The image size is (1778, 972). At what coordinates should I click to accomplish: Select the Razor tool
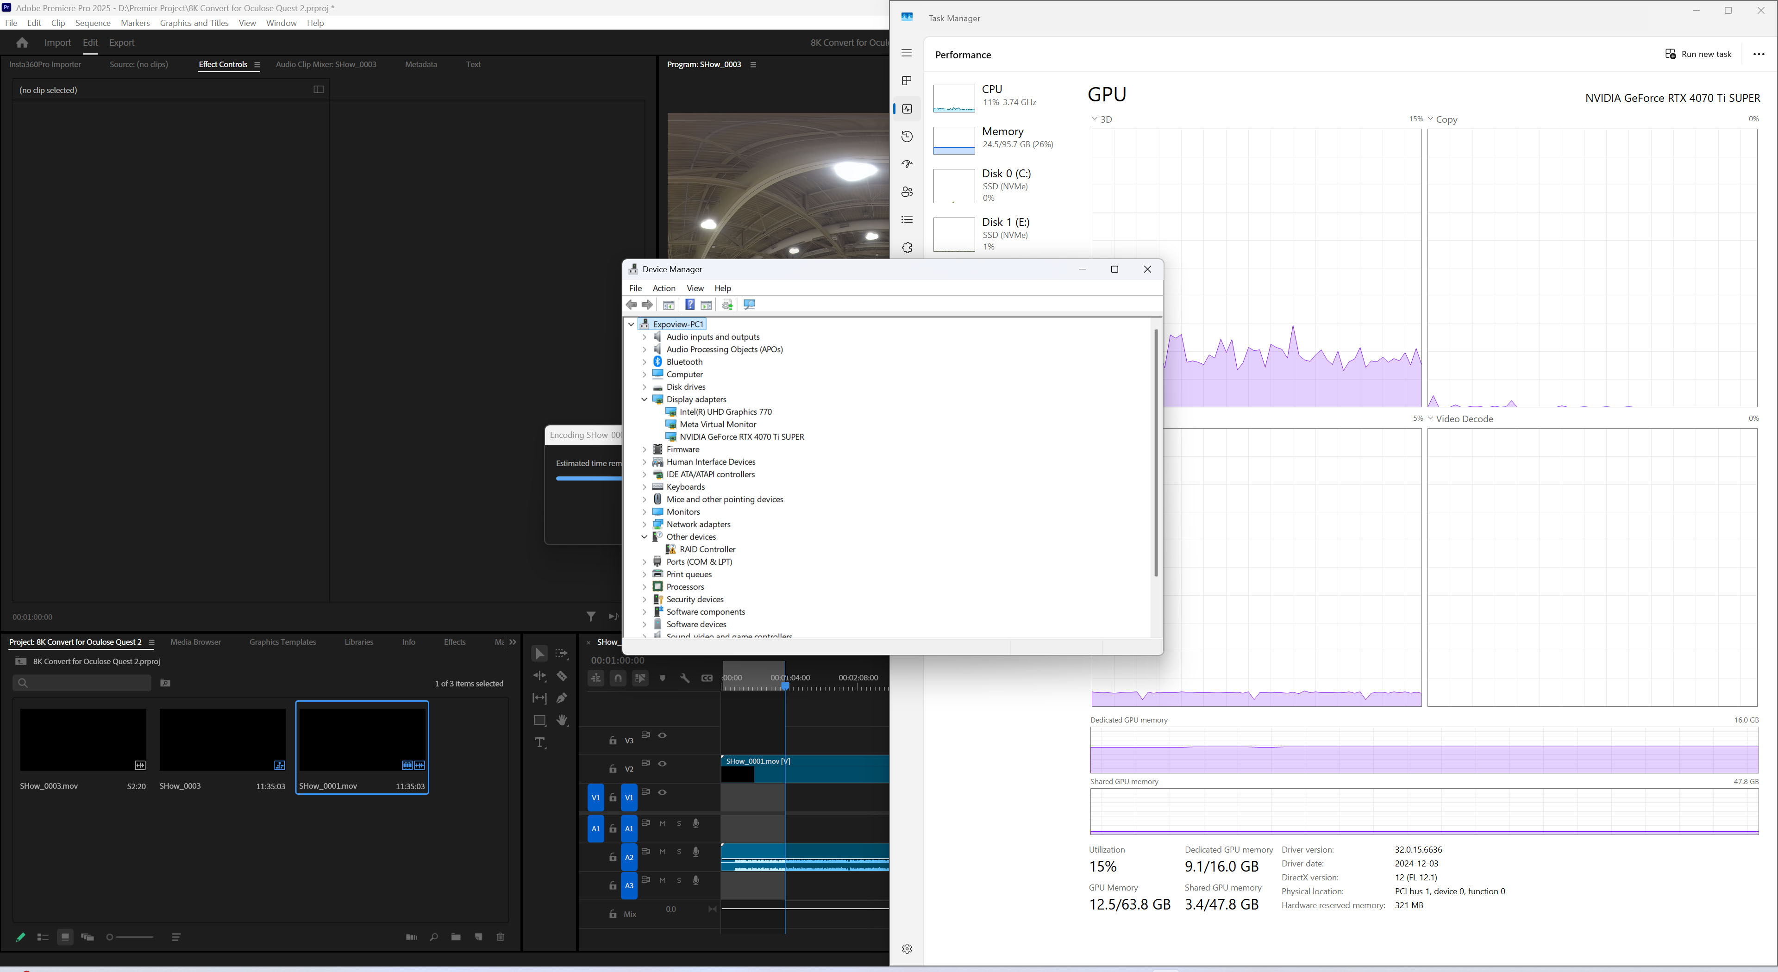[562, 676]
